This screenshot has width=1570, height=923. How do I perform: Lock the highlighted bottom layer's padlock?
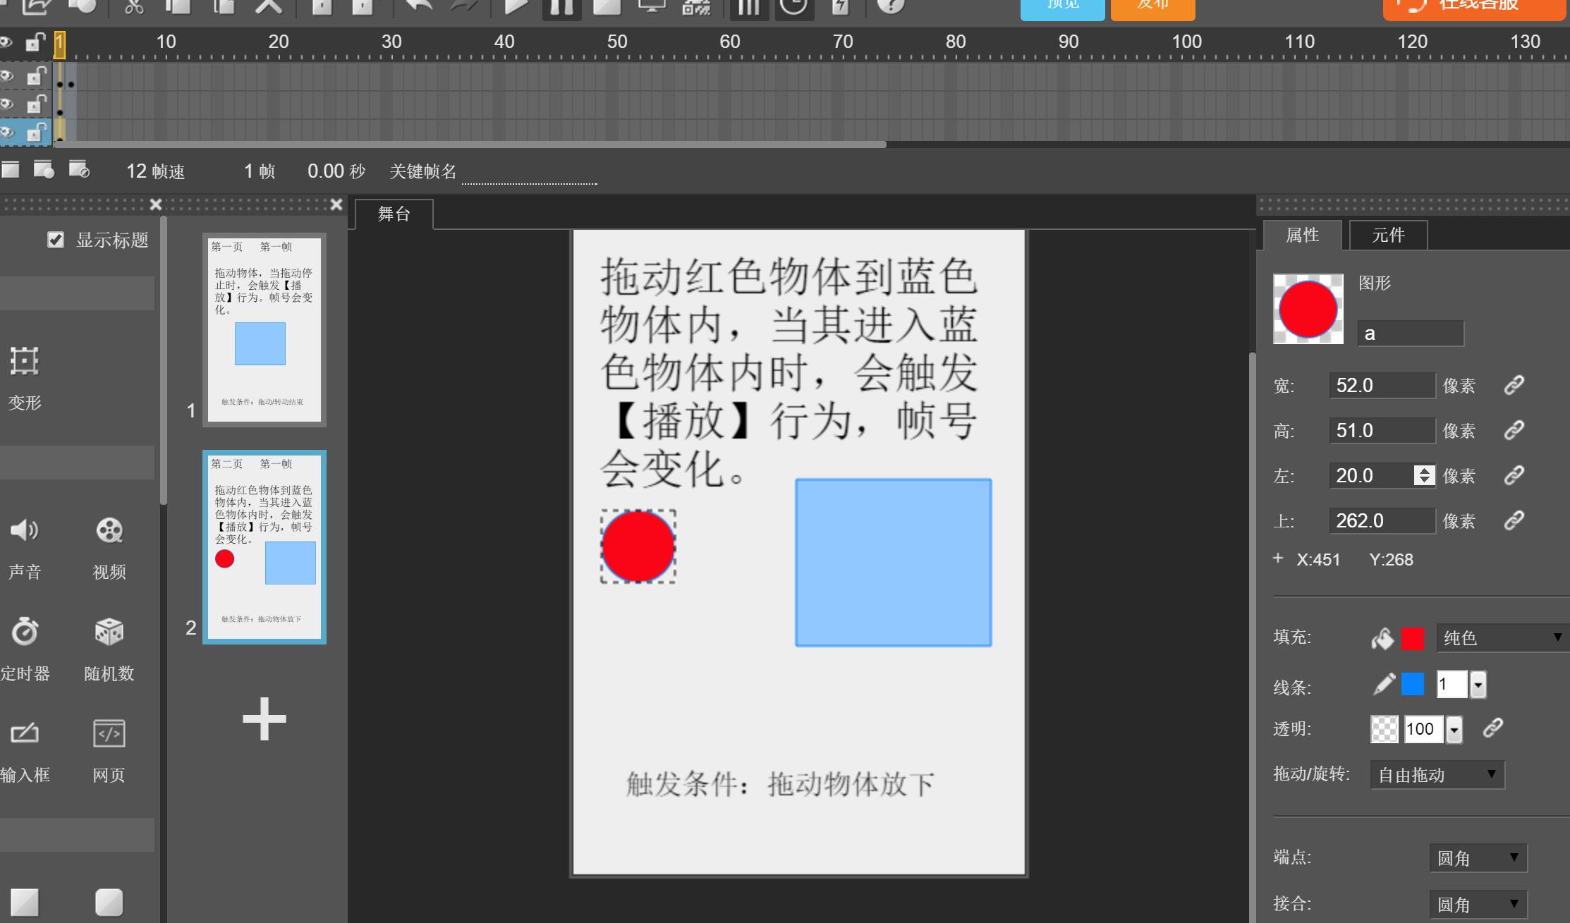pos(35,132)
